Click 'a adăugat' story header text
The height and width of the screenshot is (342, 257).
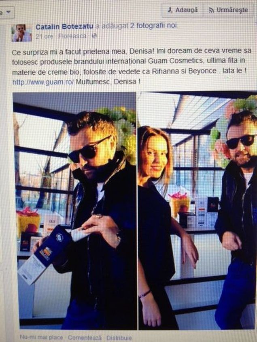[112, 26]
